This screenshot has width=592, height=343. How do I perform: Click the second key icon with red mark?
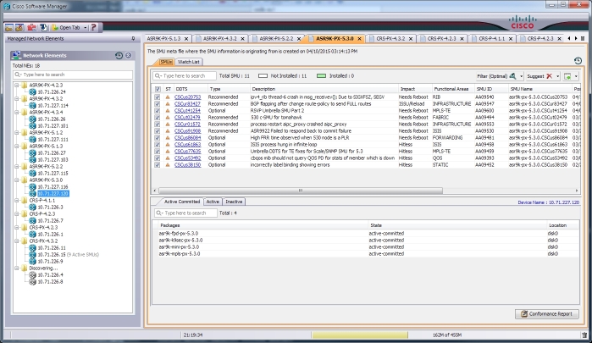pyautogui.click(x=19, y=28)
